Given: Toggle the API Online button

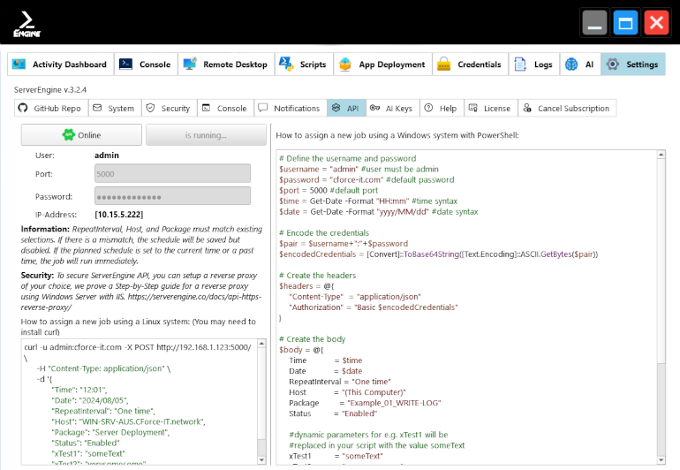Looking at the screenshot, I should click(x=81, y=135).
